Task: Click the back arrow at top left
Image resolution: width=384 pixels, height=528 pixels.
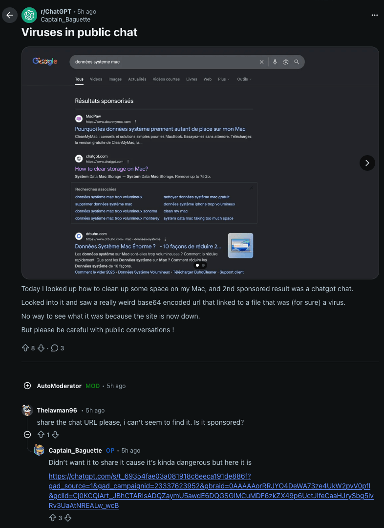Action: tap(10, 15)
